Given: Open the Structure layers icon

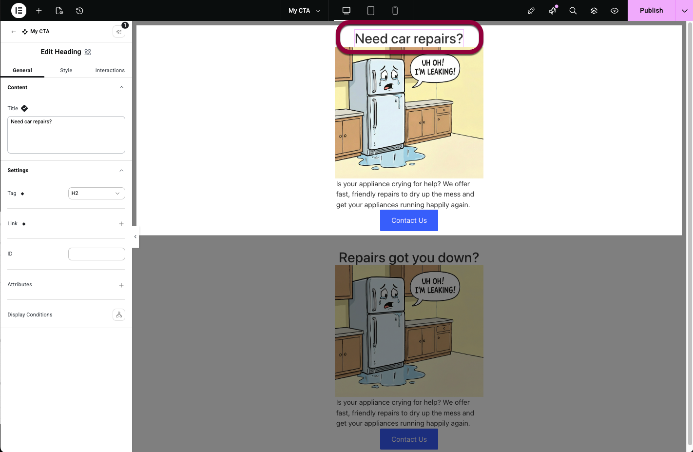Looking at the screenshot, I should pyautogui.click(x=594, y=11).
